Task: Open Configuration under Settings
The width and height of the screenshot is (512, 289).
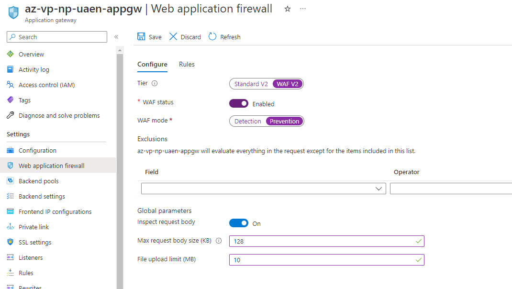Action: click(37, 151)
